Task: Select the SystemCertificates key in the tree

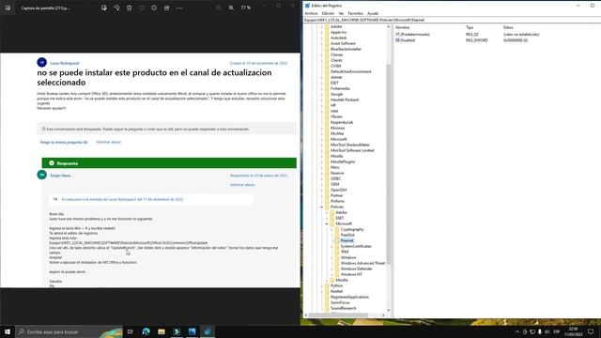Action: pos(356,246)
